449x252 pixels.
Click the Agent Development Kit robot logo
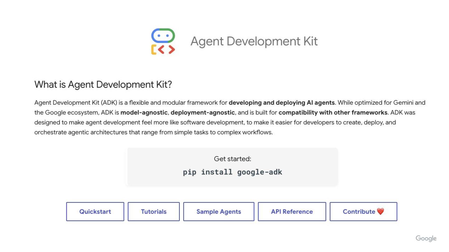(163, 41)
